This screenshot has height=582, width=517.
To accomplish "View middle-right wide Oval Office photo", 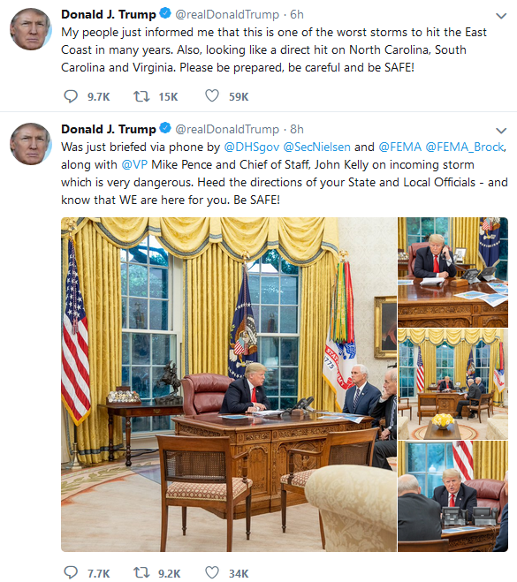I will click(x=452, y=384).
